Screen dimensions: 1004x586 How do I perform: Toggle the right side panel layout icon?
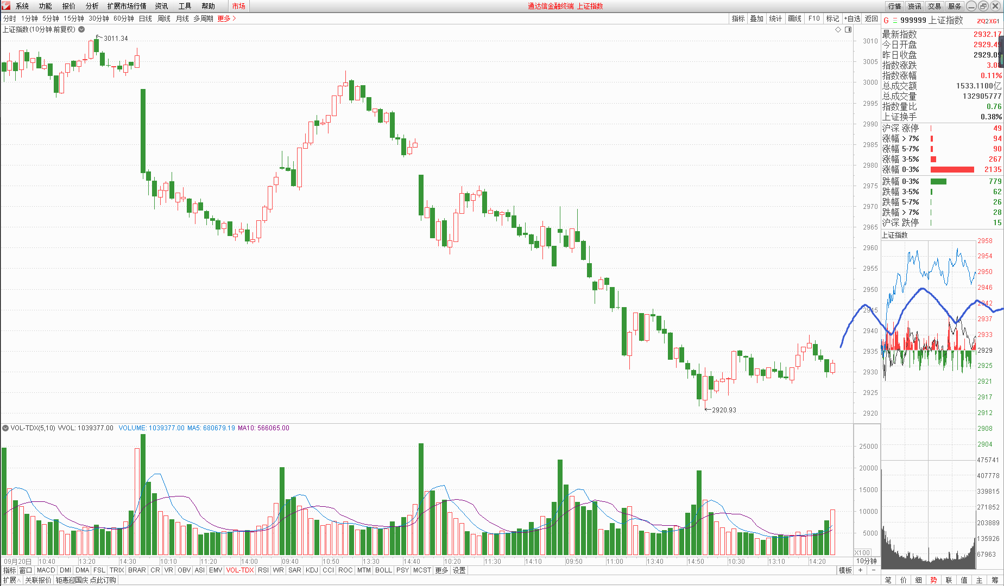tap(848, 29)
